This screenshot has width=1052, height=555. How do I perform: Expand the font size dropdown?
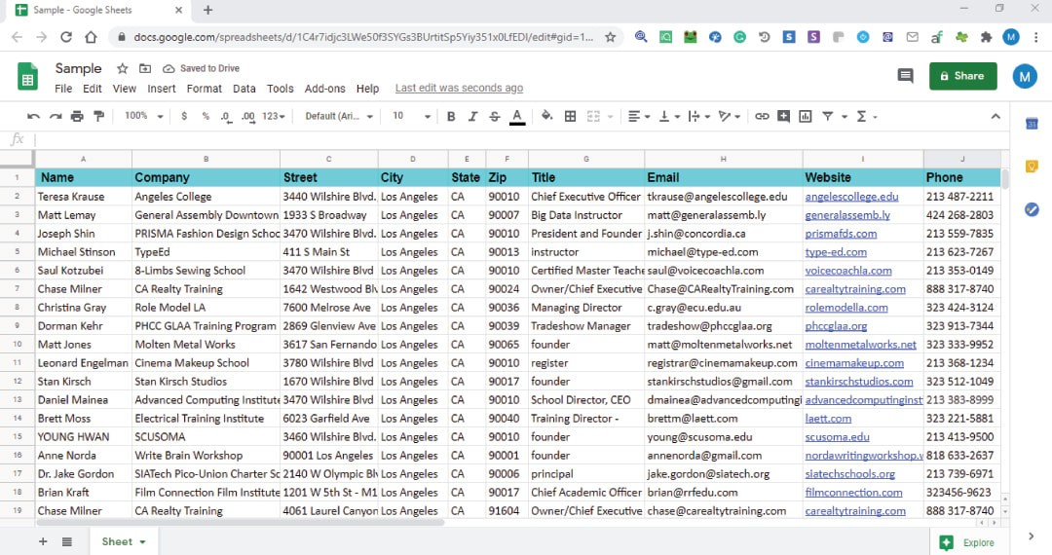point(412,116)
